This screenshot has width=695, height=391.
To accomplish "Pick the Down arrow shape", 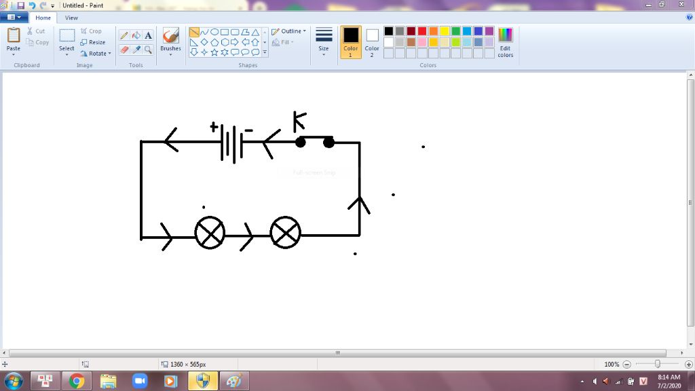I will click(193, 52).
